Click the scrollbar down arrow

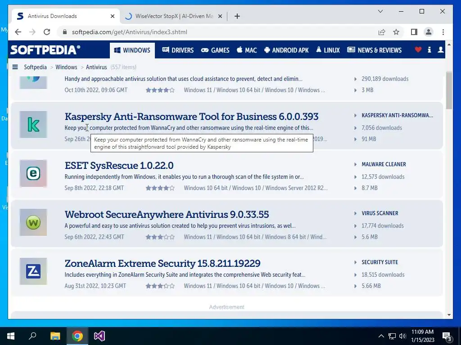pyautogui.click(x=449, y=315)
